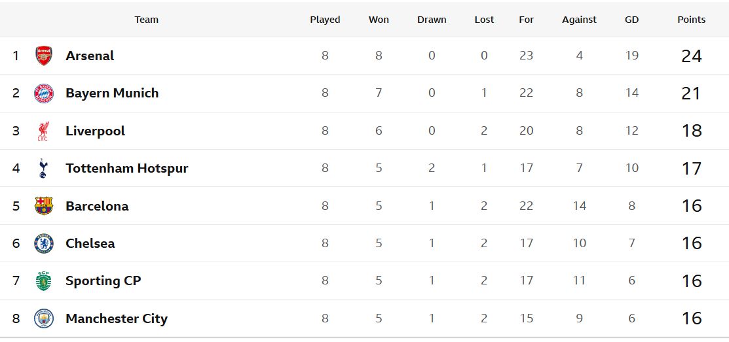Screen dimensions: 729x342
Task: Click the Arsenal club crest icon
Action: click(44, 56)
